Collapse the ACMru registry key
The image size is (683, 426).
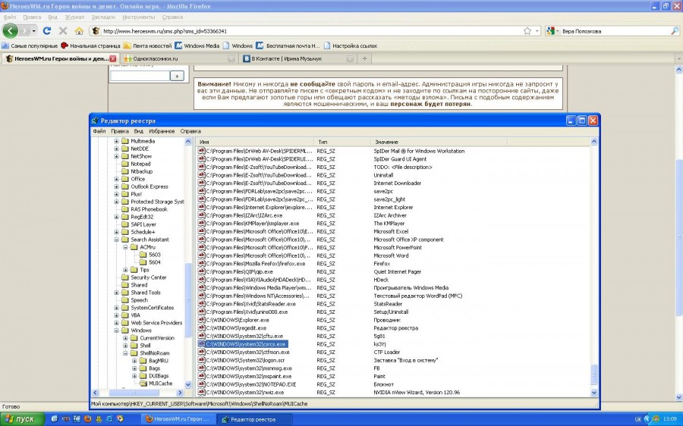[125, 247]
